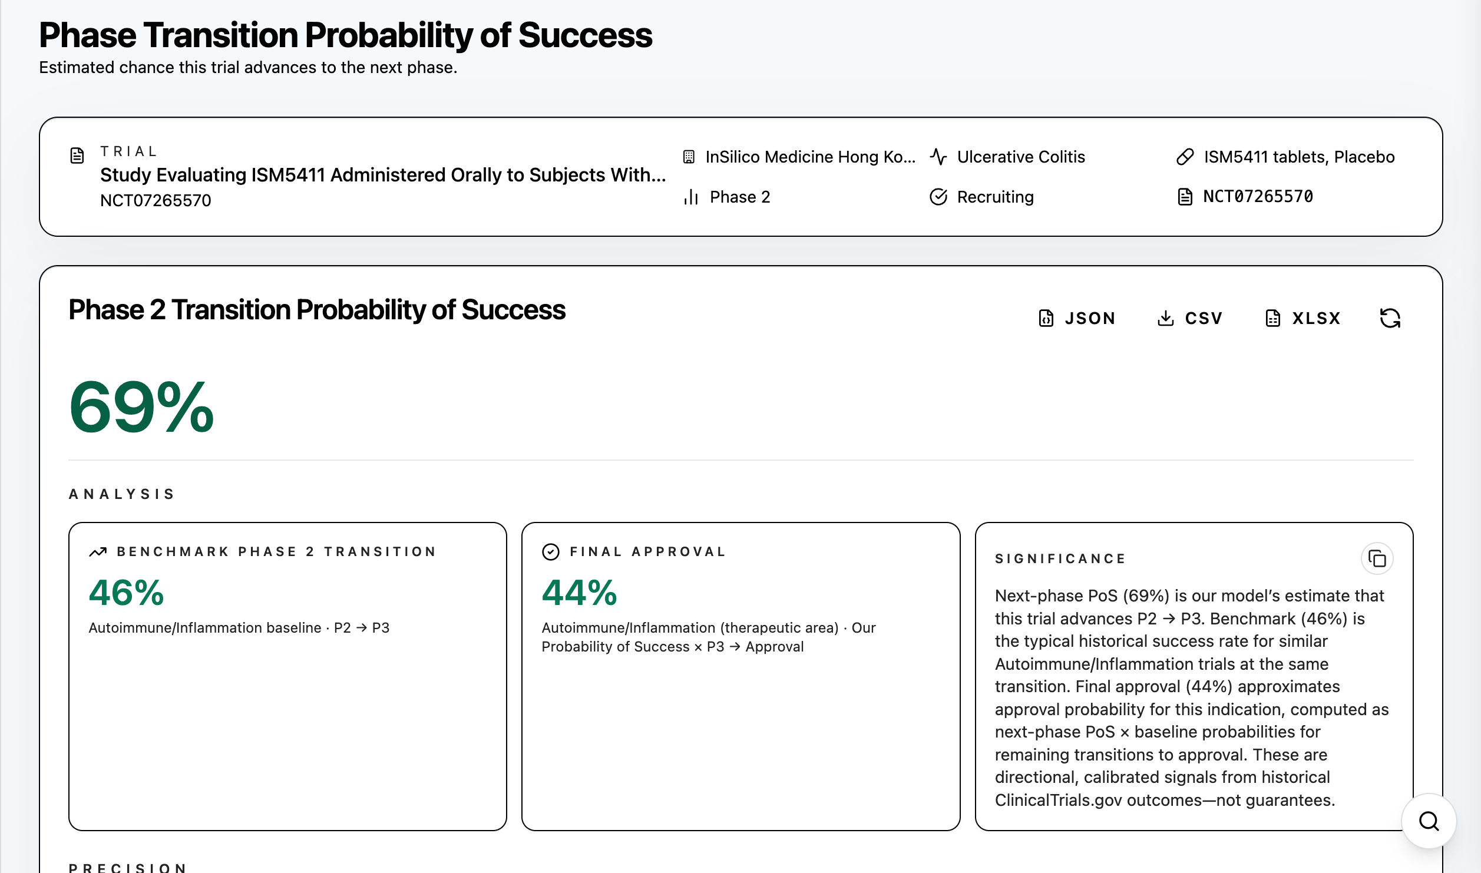The height and width of the screenshot is (873, 1481).
Task: Click the bar chart icon next to Phase 2
Action: 691,197
